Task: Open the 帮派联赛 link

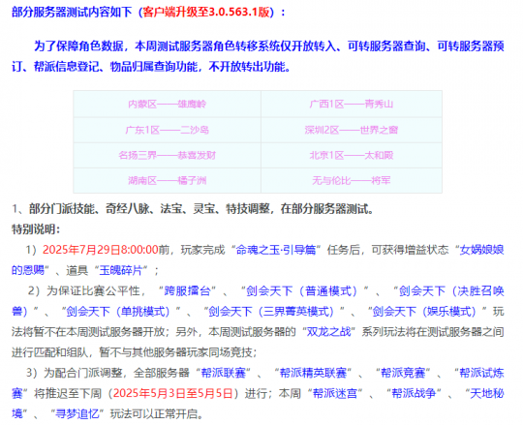Action: pos(223,373)
